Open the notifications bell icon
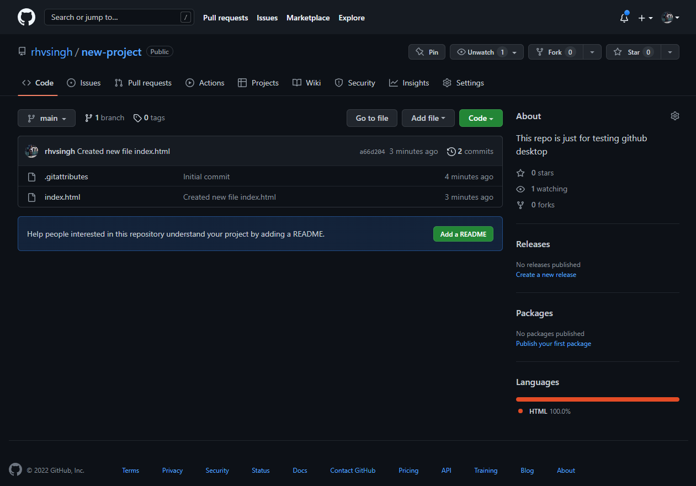 click(624, 18)
